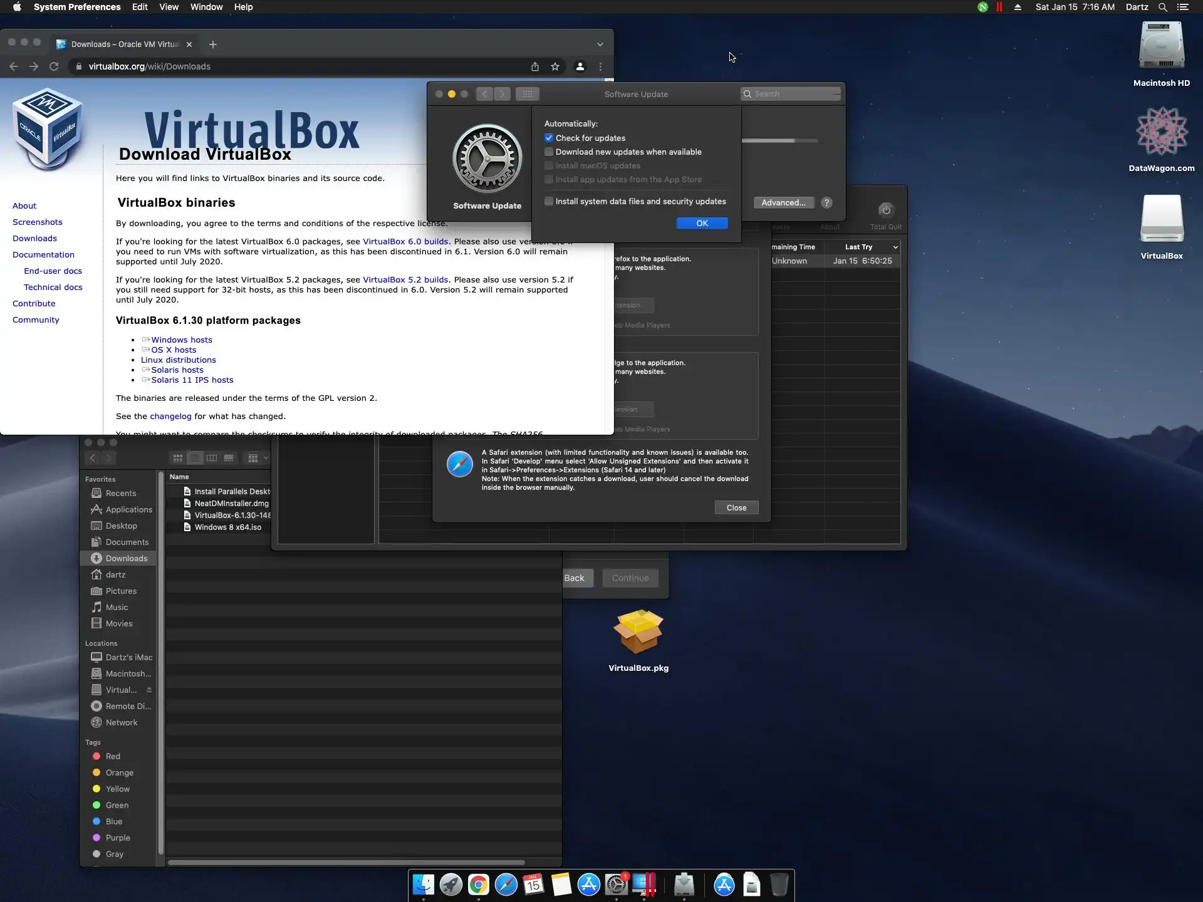Expand Chrome tab search chevron
Image resolution: width=1203 pixels, height=902 pixels.
click(x=600, y=44)
